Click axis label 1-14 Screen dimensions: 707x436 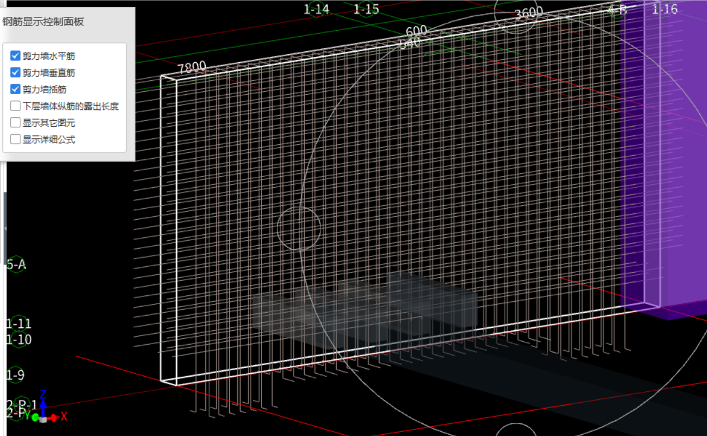(316, 9)
